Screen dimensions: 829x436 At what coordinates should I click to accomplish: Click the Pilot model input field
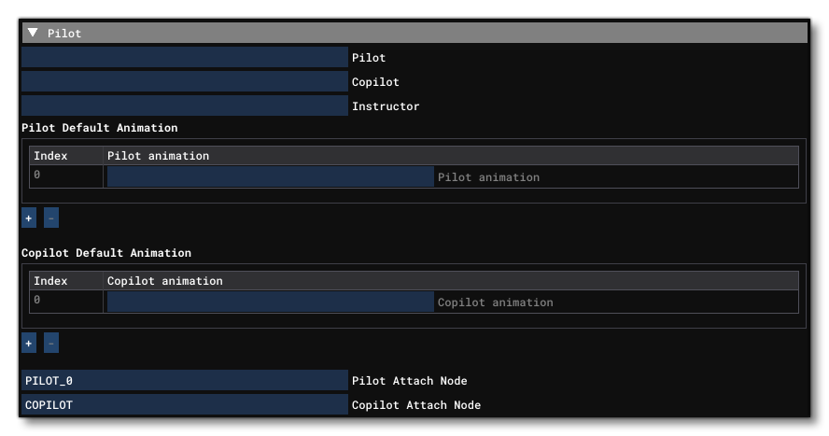click(x=184, y=58)
